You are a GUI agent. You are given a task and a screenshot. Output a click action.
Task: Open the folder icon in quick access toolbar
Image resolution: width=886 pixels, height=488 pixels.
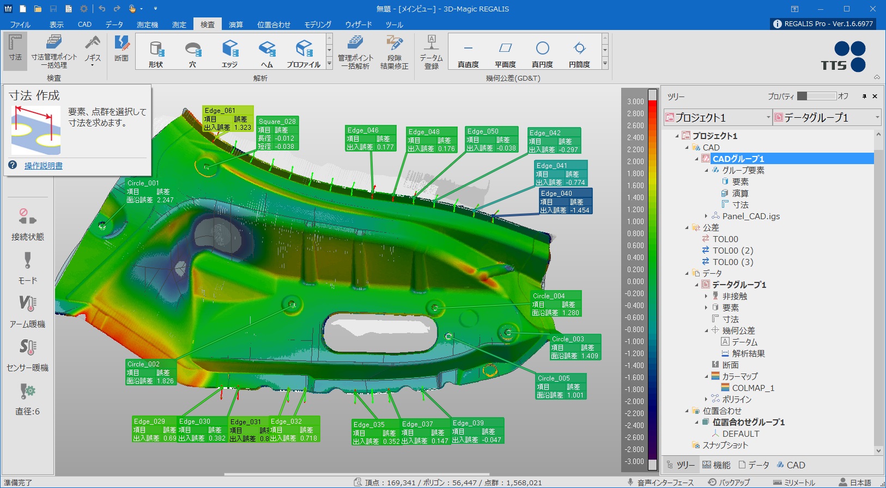[x=38, y=9]
